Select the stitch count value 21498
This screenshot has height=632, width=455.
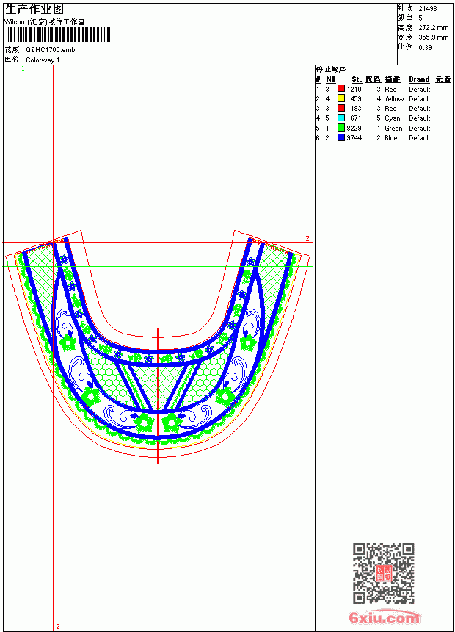point(428,9)
